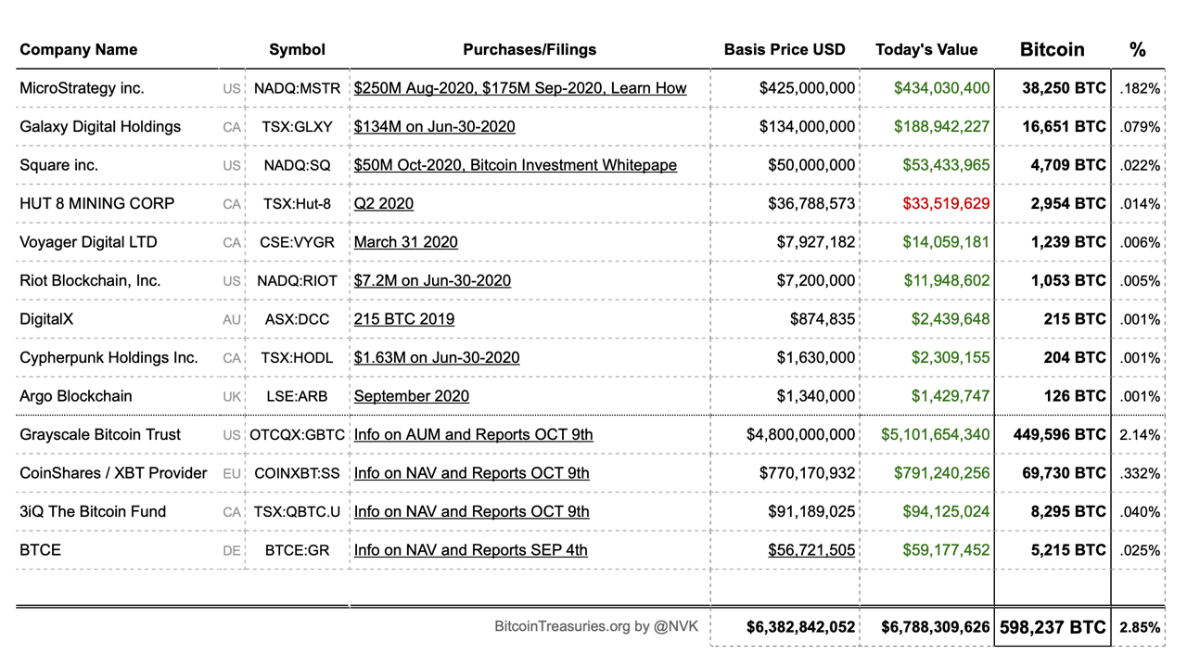Open DigitalX 215 BTC 2019 link
The image size is (1187, 668).
[x=404, y=319]
